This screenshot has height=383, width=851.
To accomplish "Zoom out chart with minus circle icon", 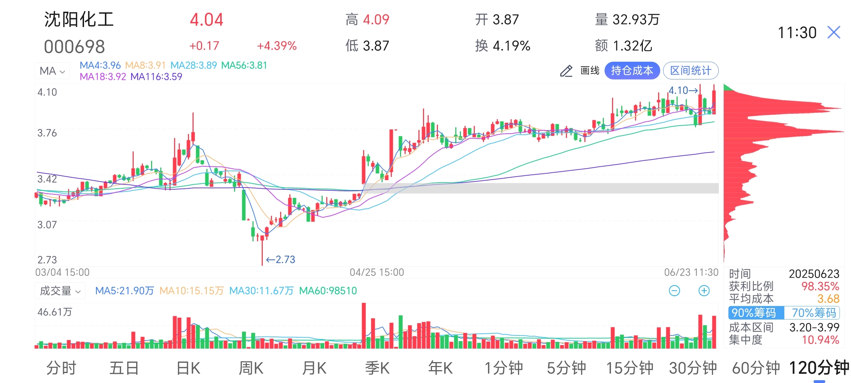I will (x=674, y=291).
